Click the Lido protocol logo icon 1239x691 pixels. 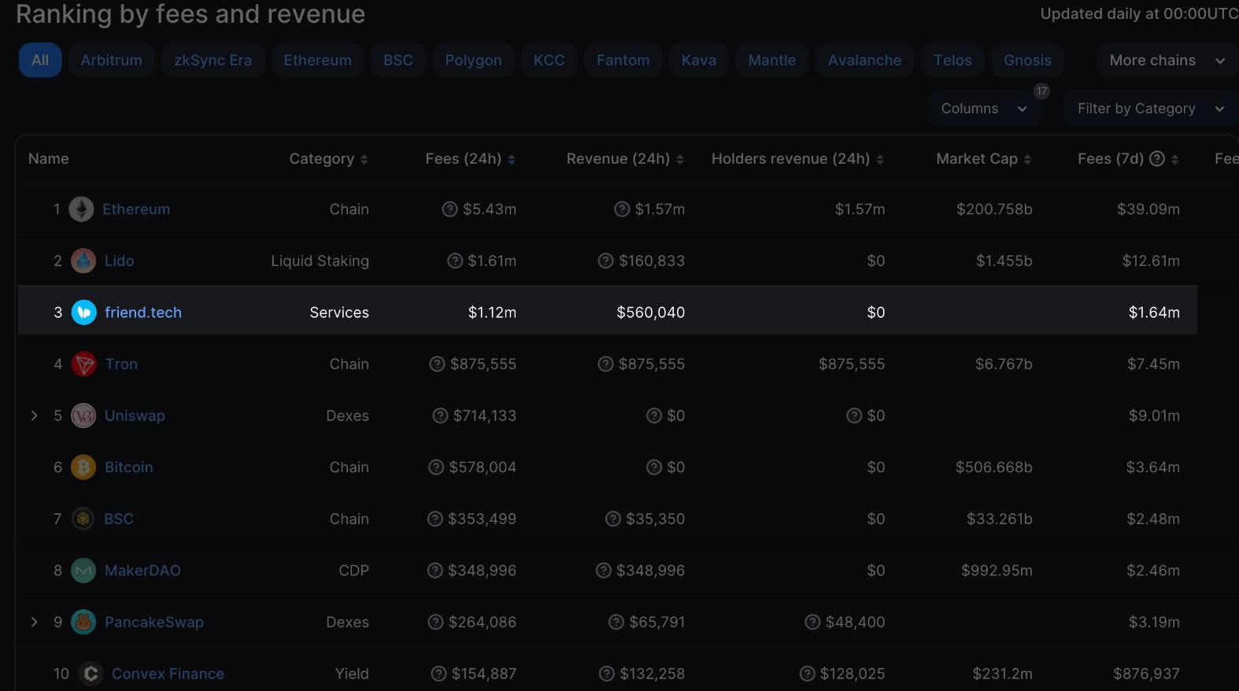tap(83, 261)
